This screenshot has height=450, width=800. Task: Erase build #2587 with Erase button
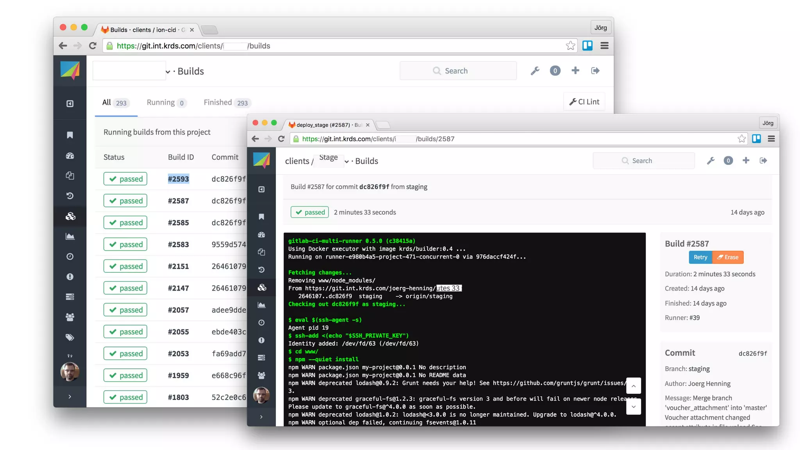tap(728, 257)
